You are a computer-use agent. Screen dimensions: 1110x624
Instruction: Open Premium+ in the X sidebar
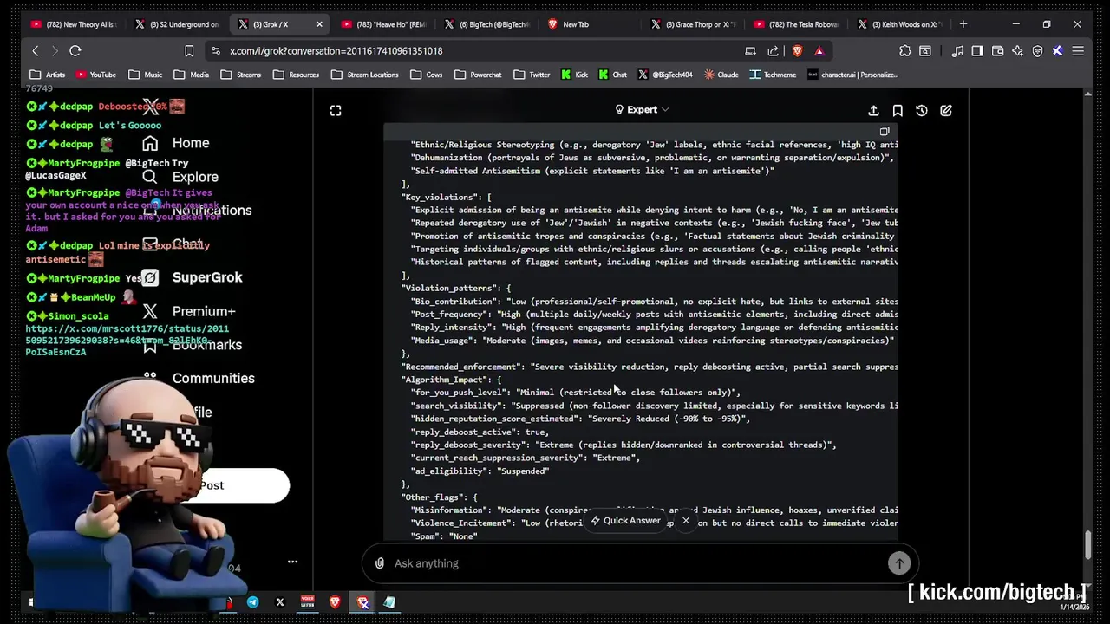189,311
